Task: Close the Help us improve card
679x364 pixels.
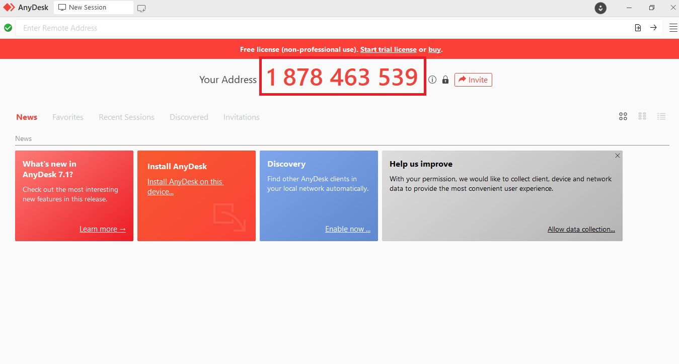Action: pos(618,156)
